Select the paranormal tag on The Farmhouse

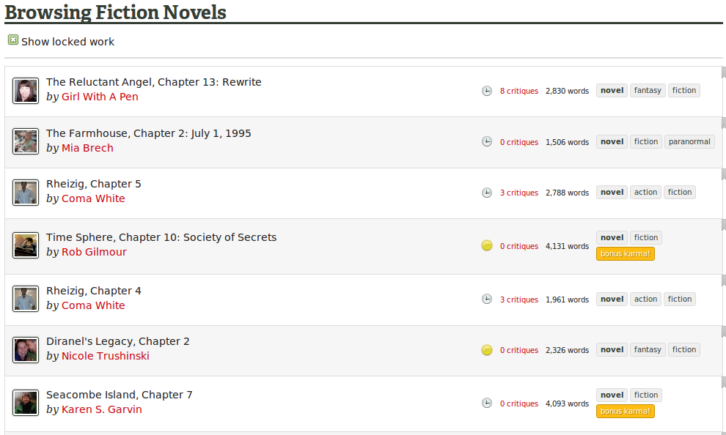pos(689,142)
